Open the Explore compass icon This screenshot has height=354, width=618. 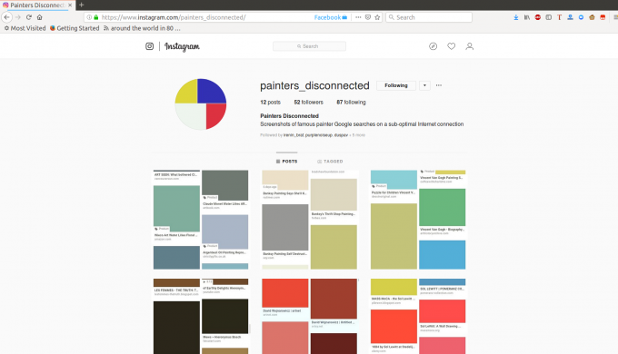click(x=433, y=46)
